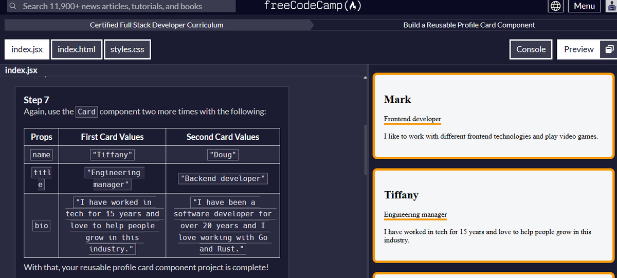
Task: Click the inline Card code term
Action: tap(87, 112)
